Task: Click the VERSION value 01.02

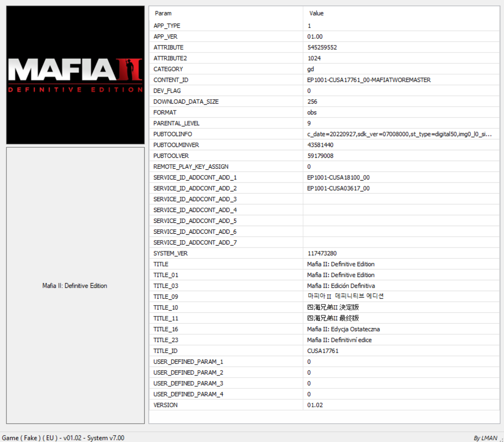Action: (x=315, y=405)
